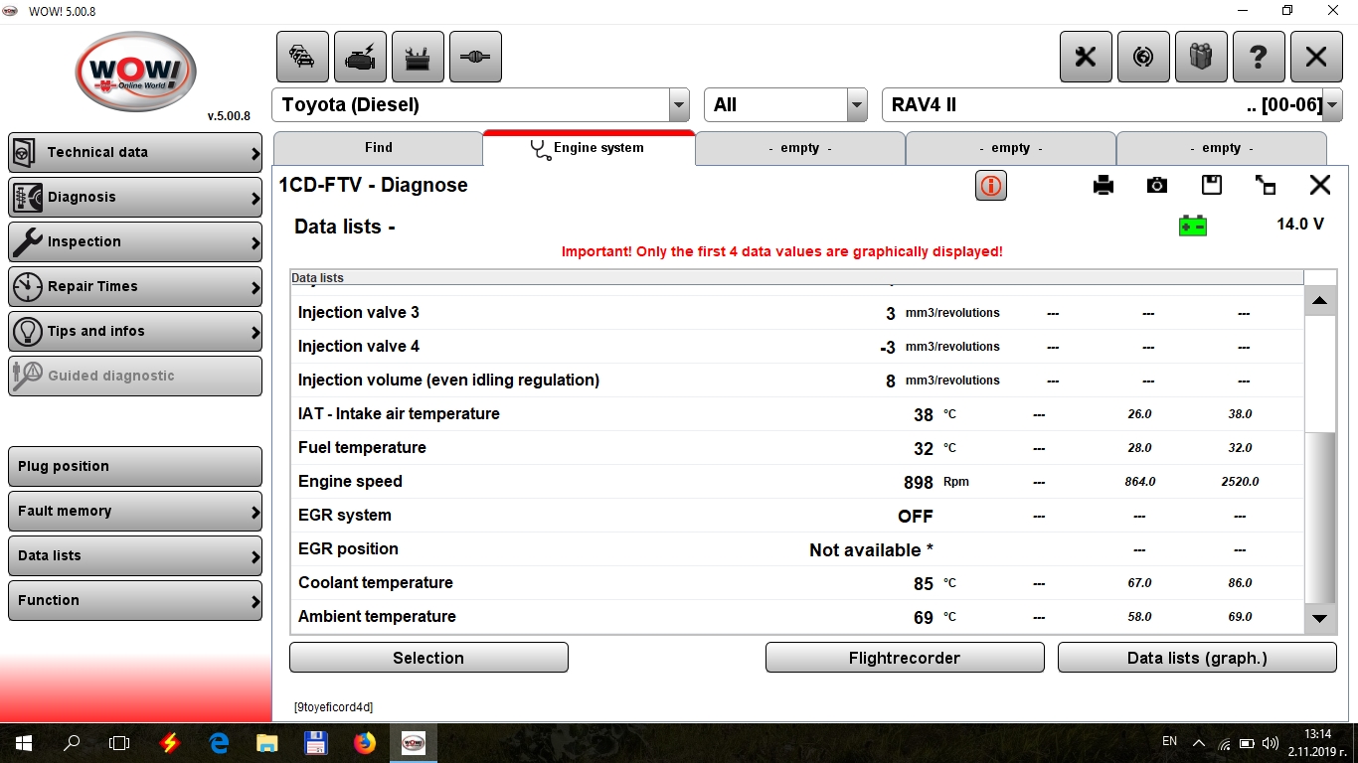
Task: Click the gift box icon
Action: [1201, 57]
